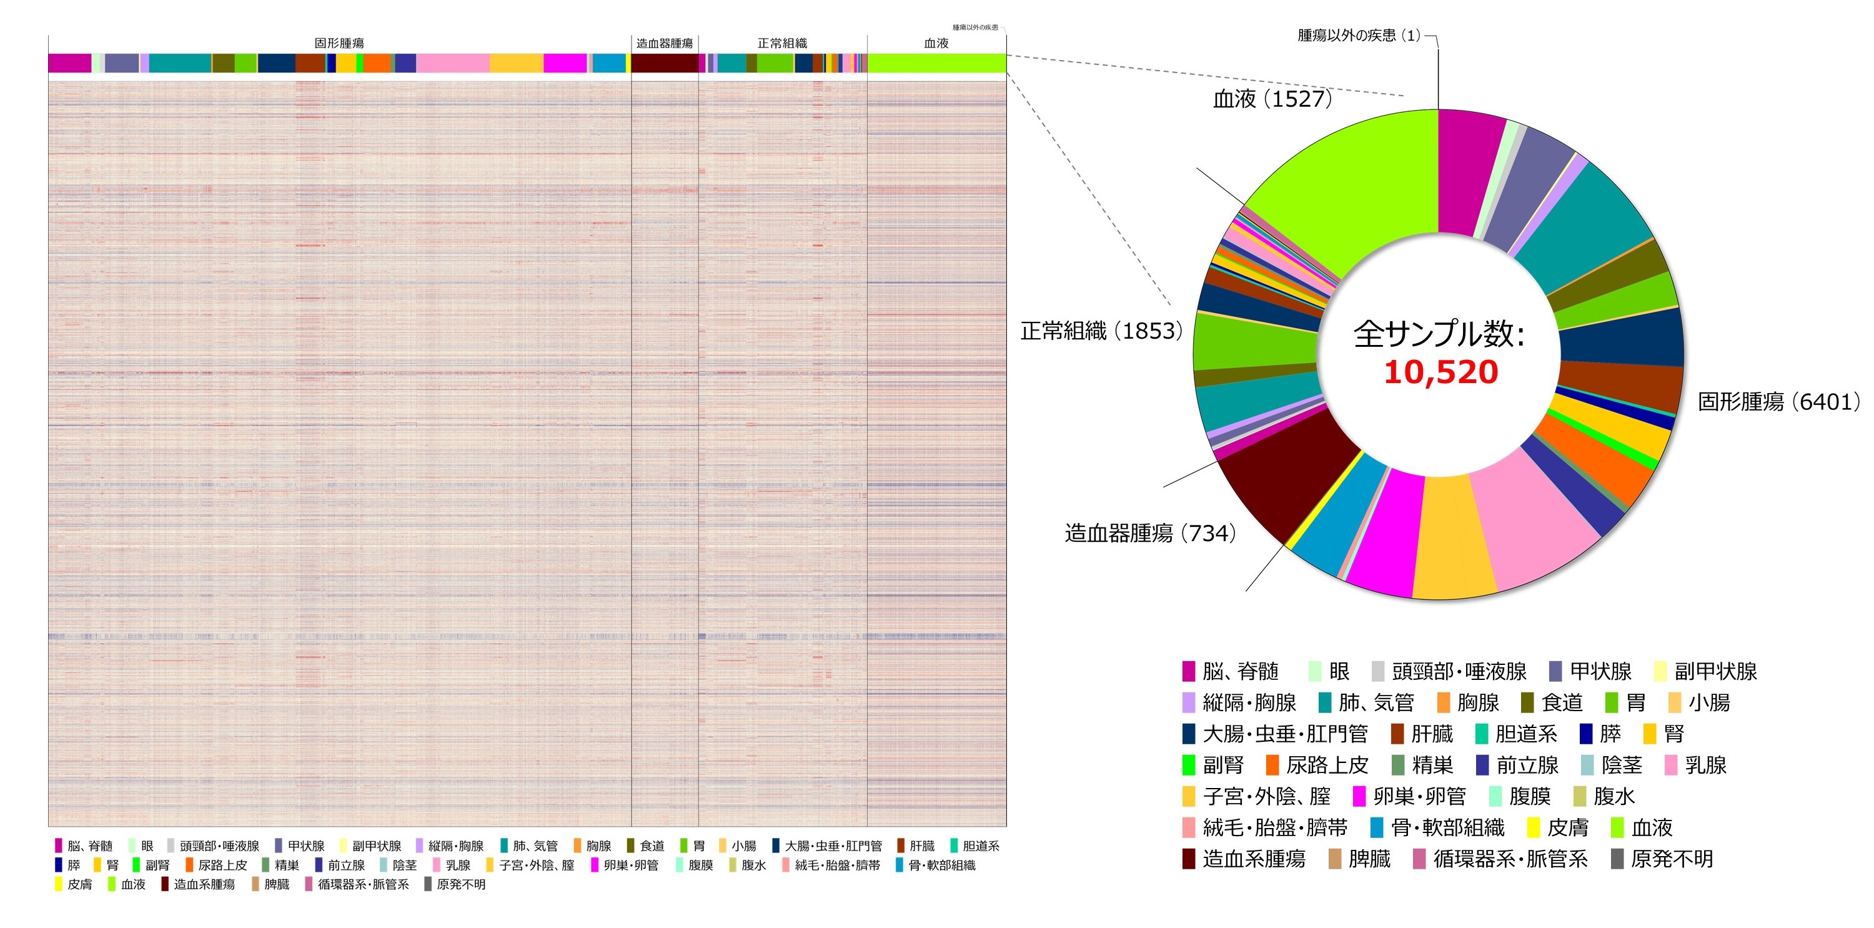Select the 固形腫瘍 header above the heatmap
1874x928 pixels.
pyautogui.click(x=339, y=44)
